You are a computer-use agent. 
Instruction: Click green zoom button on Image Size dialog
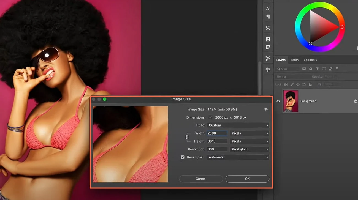(105, 99)
